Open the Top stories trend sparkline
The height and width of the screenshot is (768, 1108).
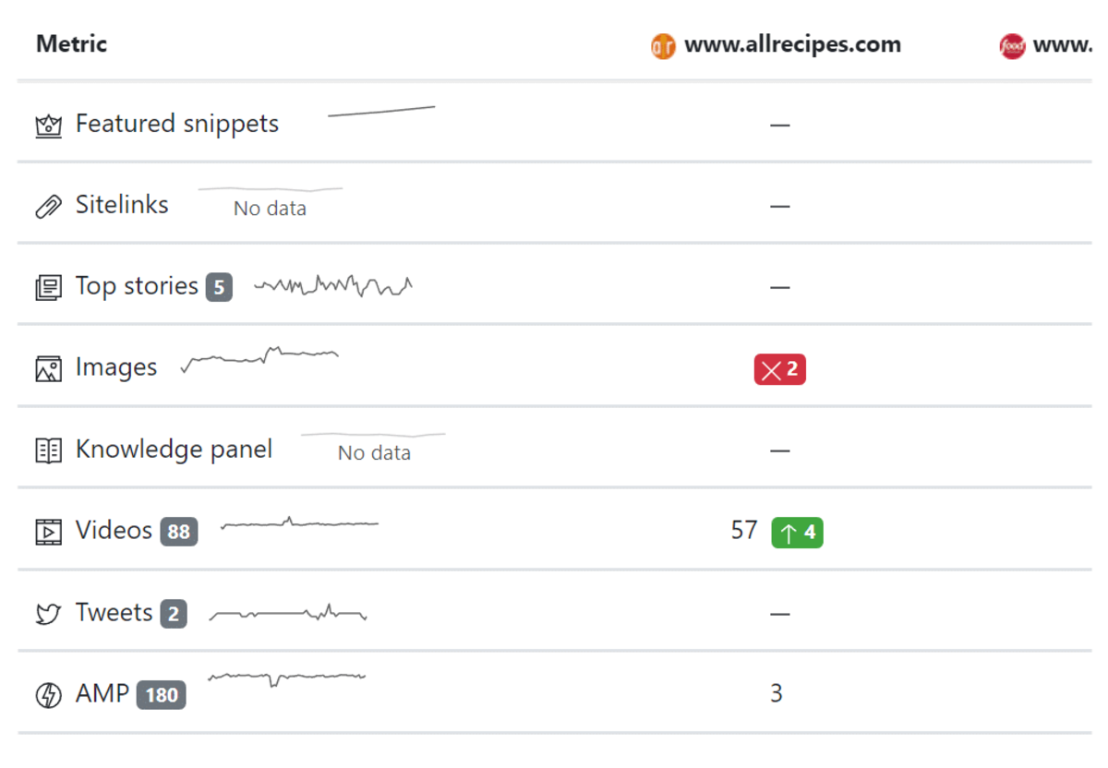(333, 285)
